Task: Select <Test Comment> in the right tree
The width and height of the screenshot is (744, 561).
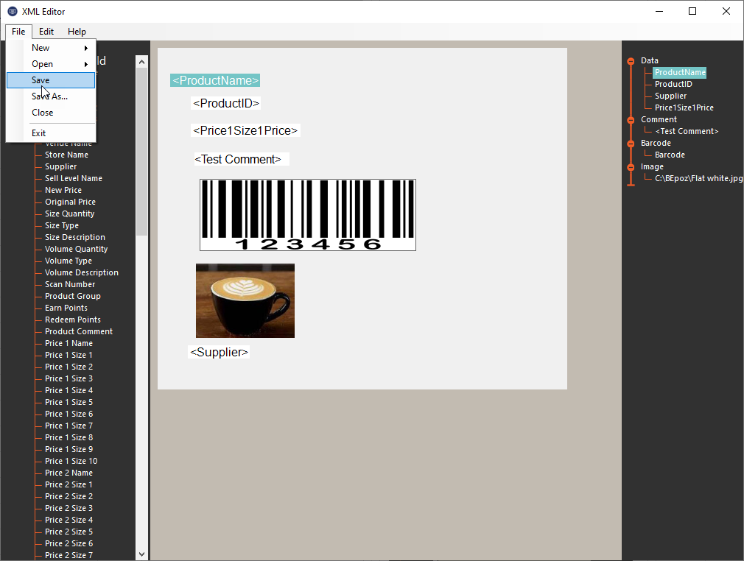Action: (687, 131)
